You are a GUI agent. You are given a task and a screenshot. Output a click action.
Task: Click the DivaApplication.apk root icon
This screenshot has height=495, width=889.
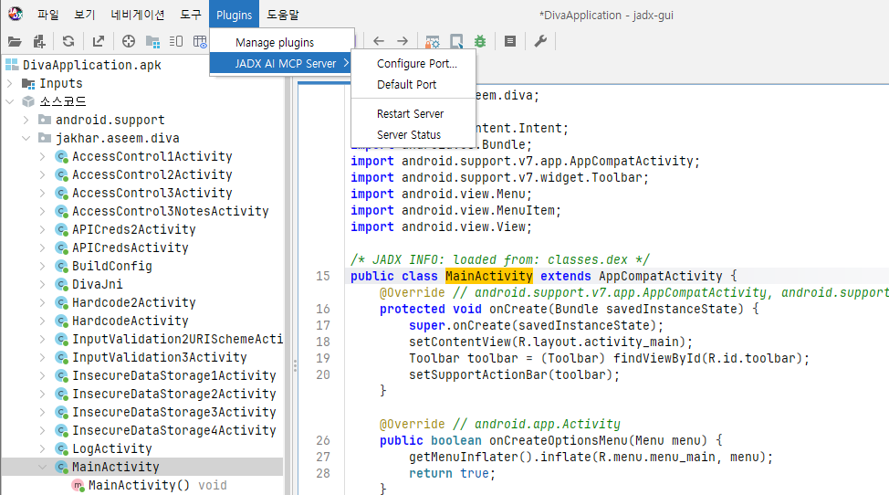click(x=12, y=65)
